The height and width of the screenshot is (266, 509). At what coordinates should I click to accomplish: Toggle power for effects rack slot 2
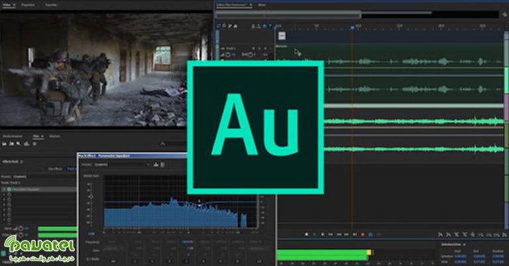pos(9,194)
